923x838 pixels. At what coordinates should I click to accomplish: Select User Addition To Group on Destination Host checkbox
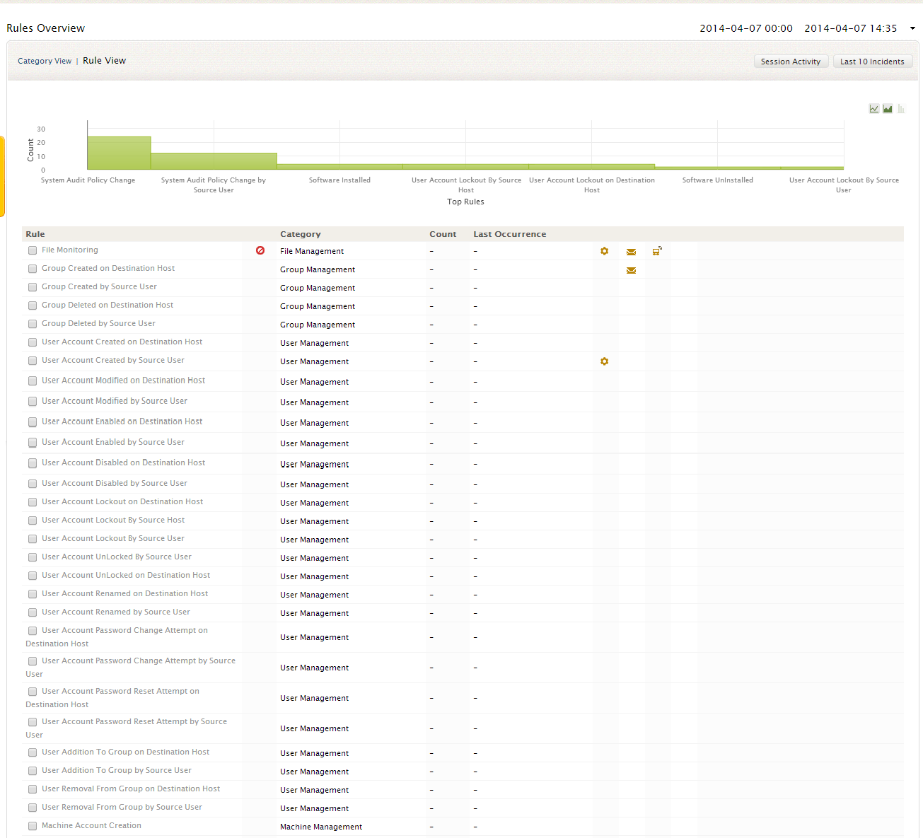33,752
